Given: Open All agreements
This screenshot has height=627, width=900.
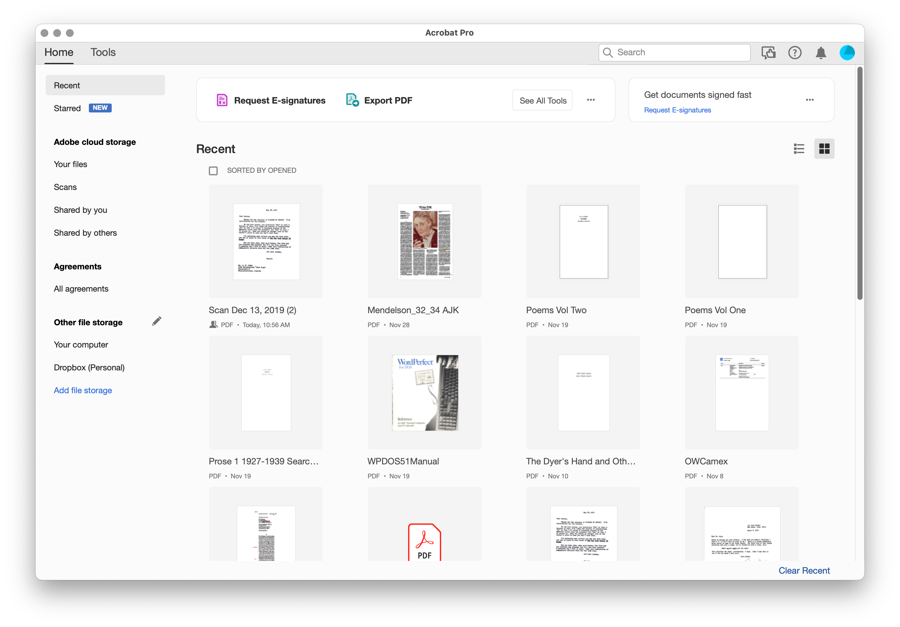Looking at the screenshot, I should (x=81, y=289).
